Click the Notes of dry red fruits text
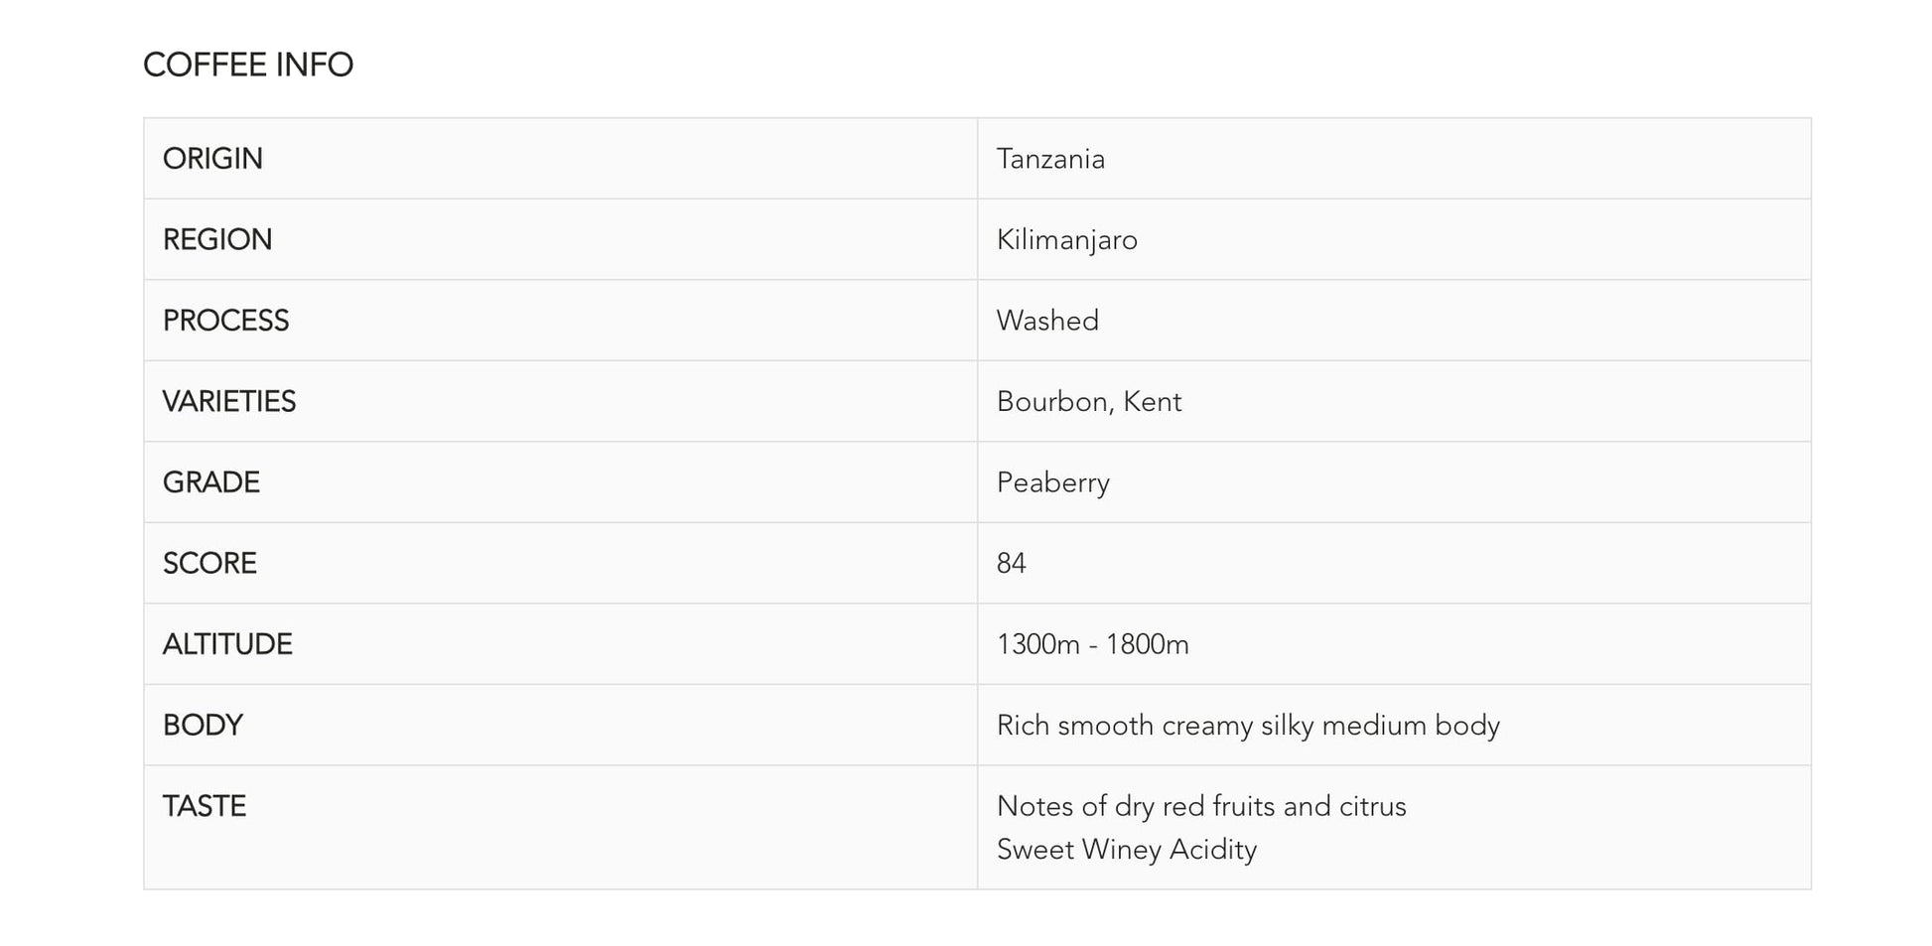This screenshot has width=1932, height=946. [x=1200, y=806]
